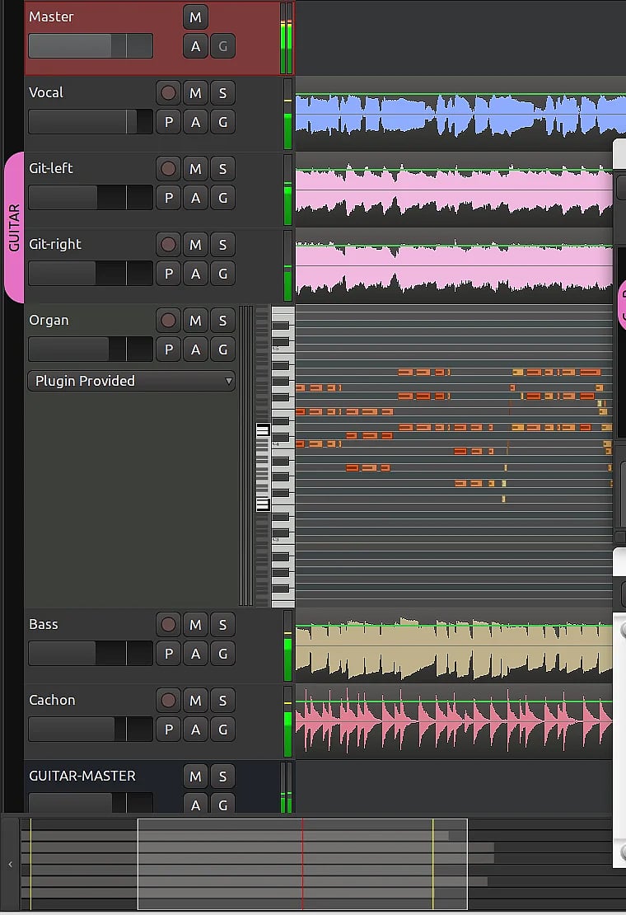
Task: Arm record on Vocal track
Action: (x=168, y=93)
